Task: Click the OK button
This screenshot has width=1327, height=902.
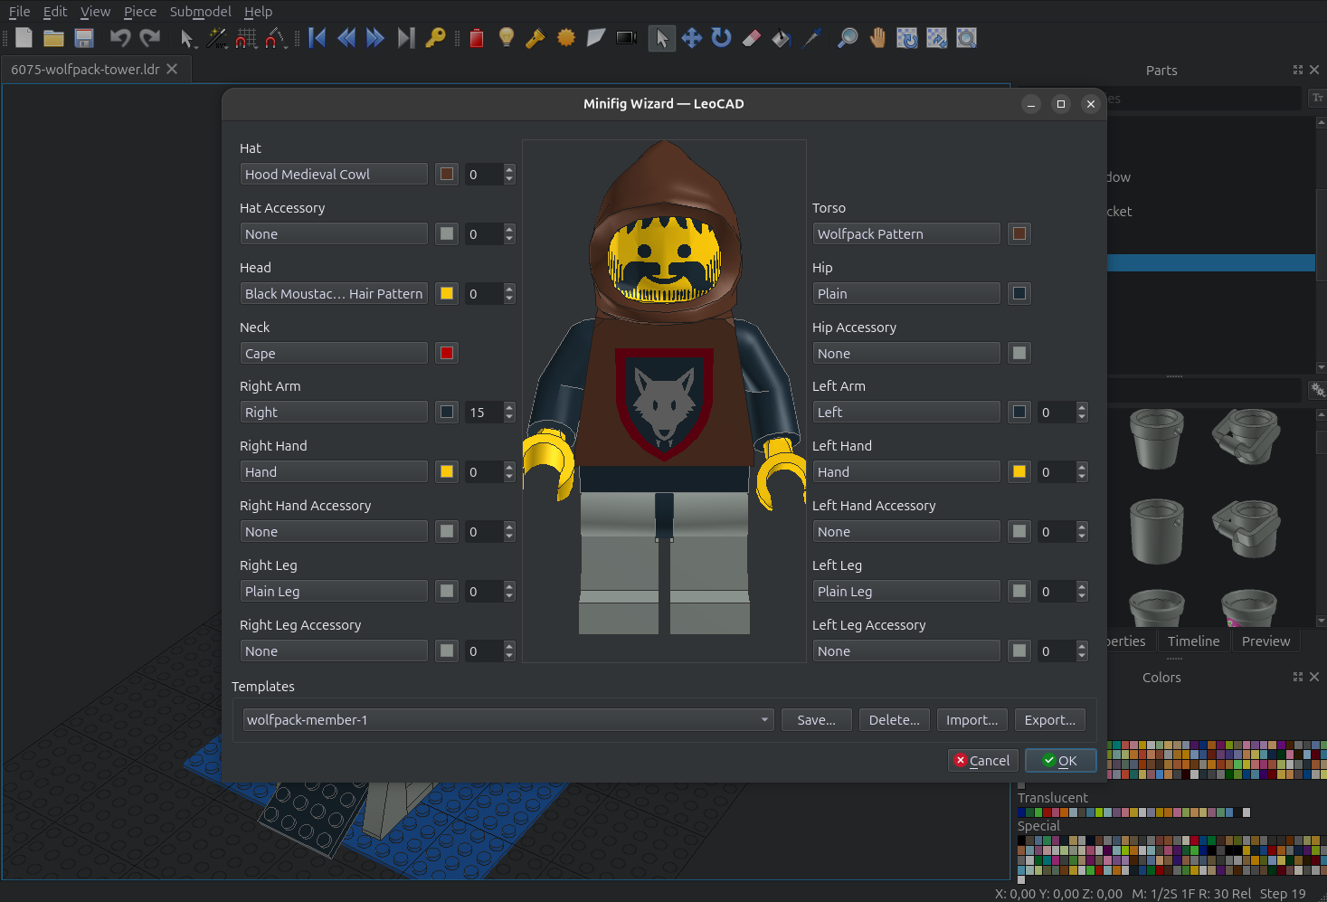Action: click(x=1060, y=761)
